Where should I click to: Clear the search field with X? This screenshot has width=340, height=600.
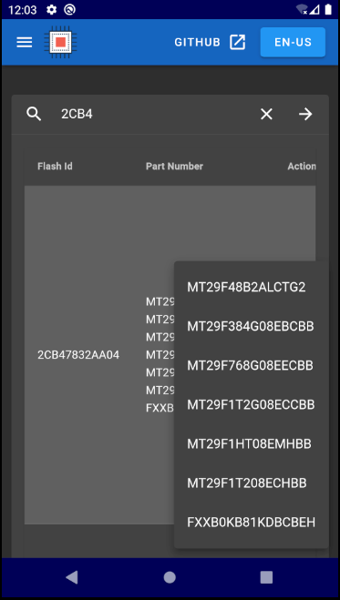click(266, 114)
